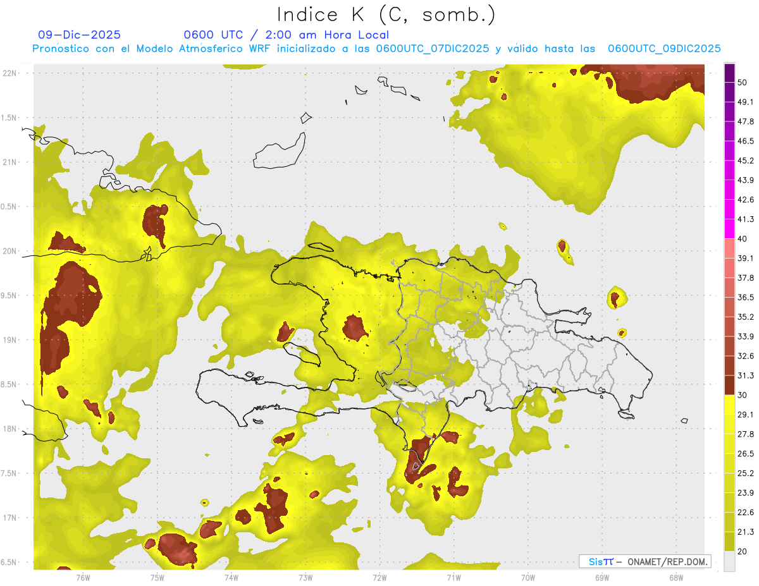The height and width of the screenshot is (586, 759).
Task: Click the '43.9' color scale value
Action: [x=745, y=181]
